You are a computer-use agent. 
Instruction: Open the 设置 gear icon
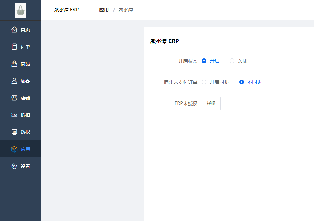14,166
